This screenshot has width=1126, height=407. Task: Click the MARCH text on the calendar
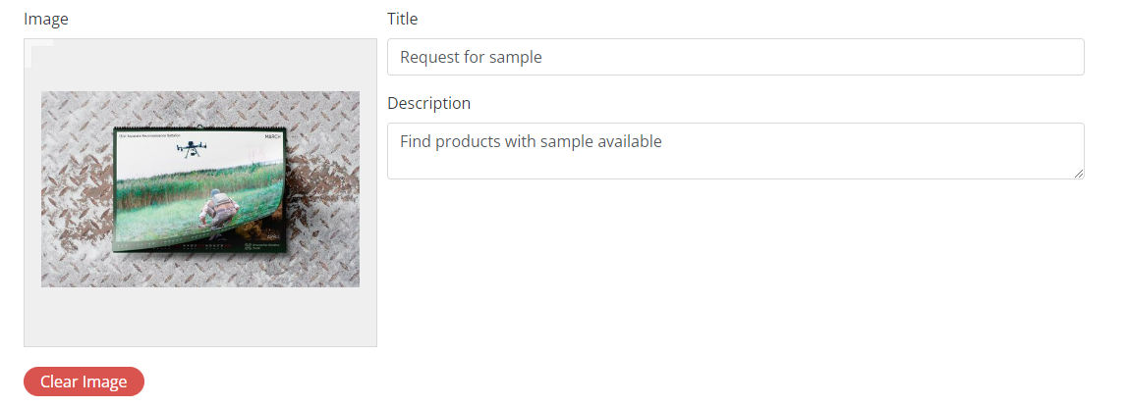[272, 137]
